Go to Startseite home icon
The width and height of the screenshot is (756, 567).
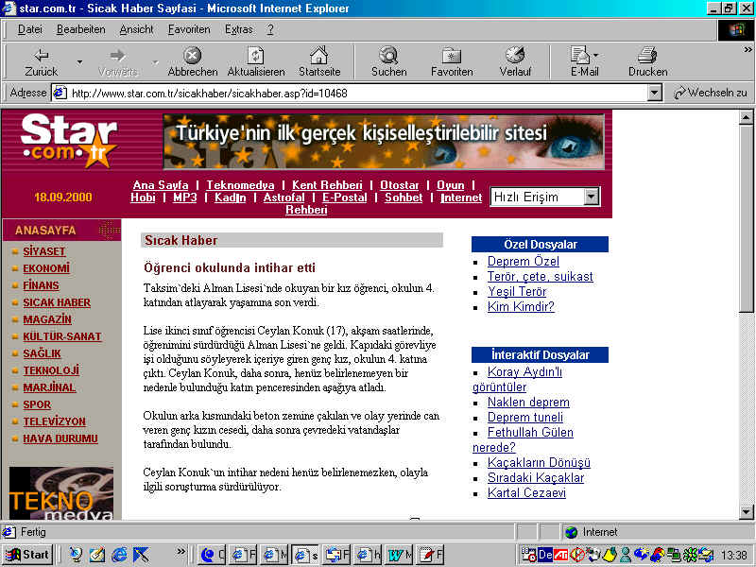[319, 56]
